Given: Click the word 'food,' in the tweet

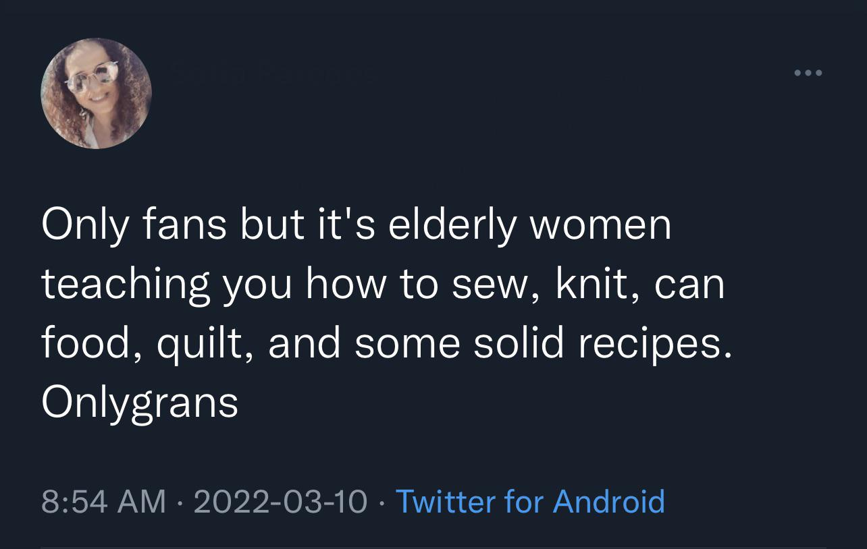Looking at the screenshot, I should coord(91,343).
